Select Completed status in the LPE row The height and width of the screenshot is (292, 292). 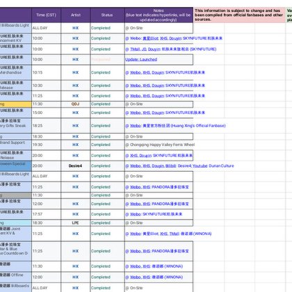point(107,223)
